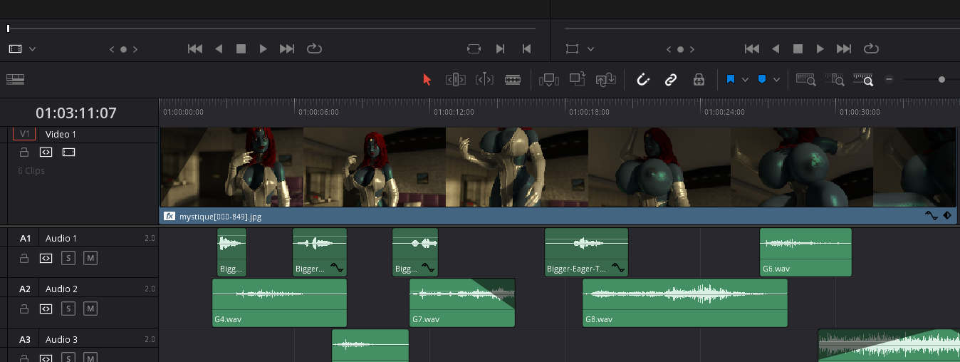
Task: Click the Mark In button
Action: 501,49
